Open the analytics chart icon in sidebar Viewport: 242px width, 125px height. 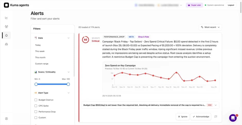point(6,18)
